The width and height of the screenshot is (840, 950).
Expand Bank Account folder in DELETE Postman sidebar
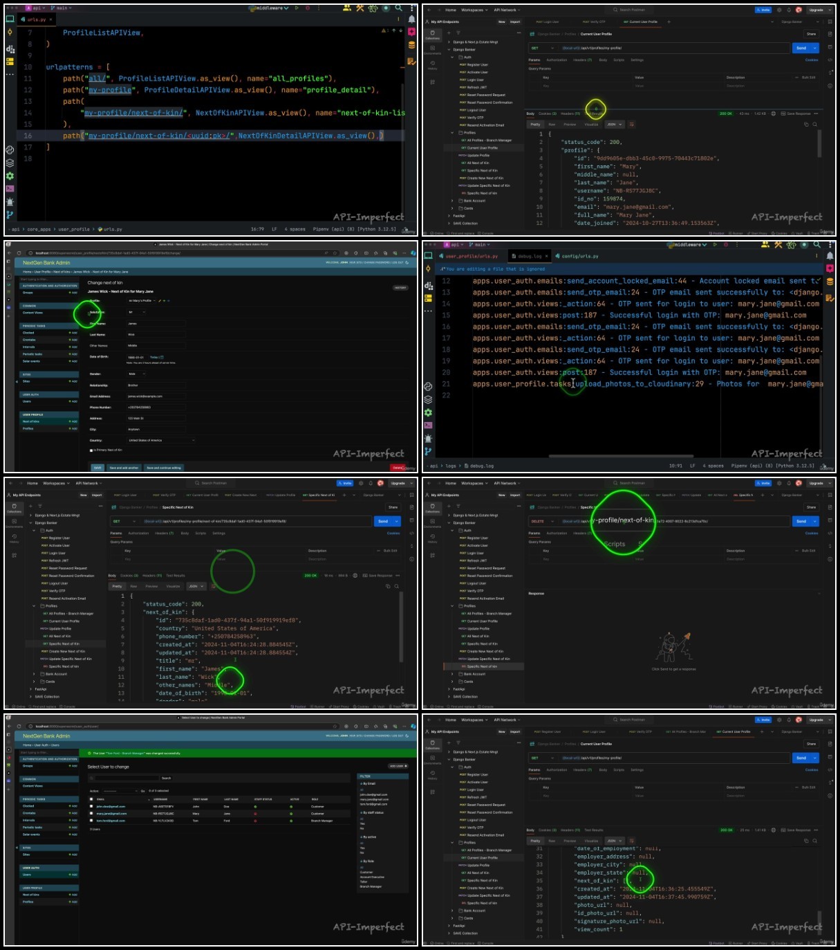453,674
